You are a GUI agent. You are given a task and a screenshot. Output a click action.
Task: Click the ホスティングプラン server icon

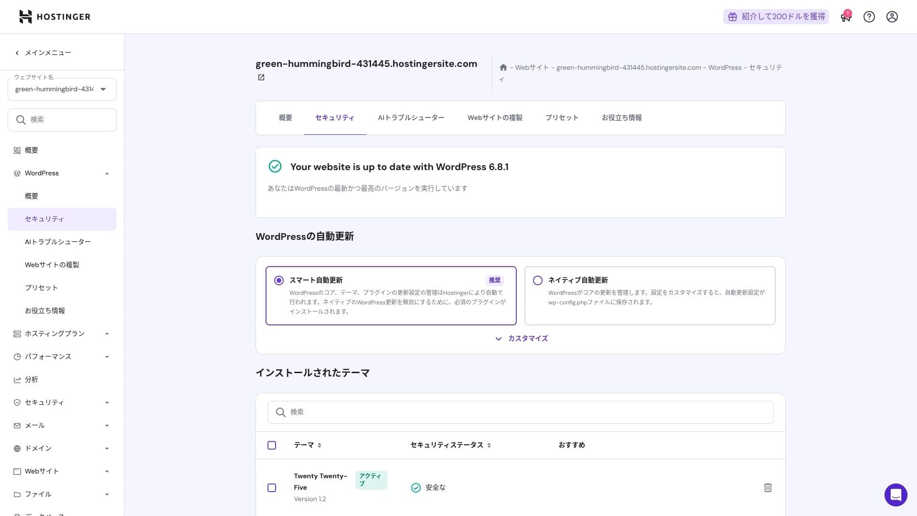coord(17,334)
